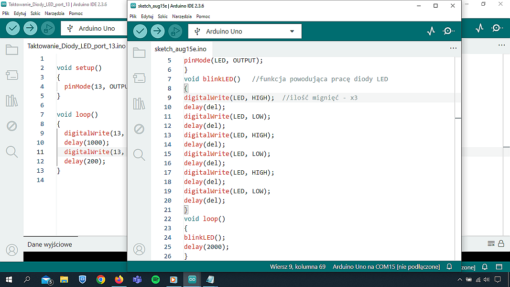Open three-dots tab menu in sketch_aug15e window
This screenshot has height=287, width=510.
453,48
